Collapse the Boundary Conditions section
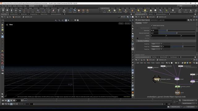 pos(143,41)
